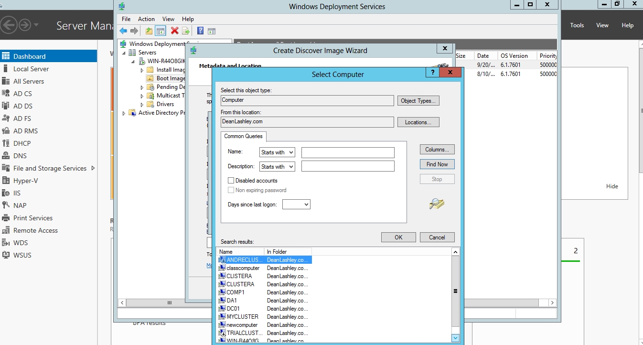Click the red X Delete toolbar icon
643x345 pixels.
click(x=174, y=31)
